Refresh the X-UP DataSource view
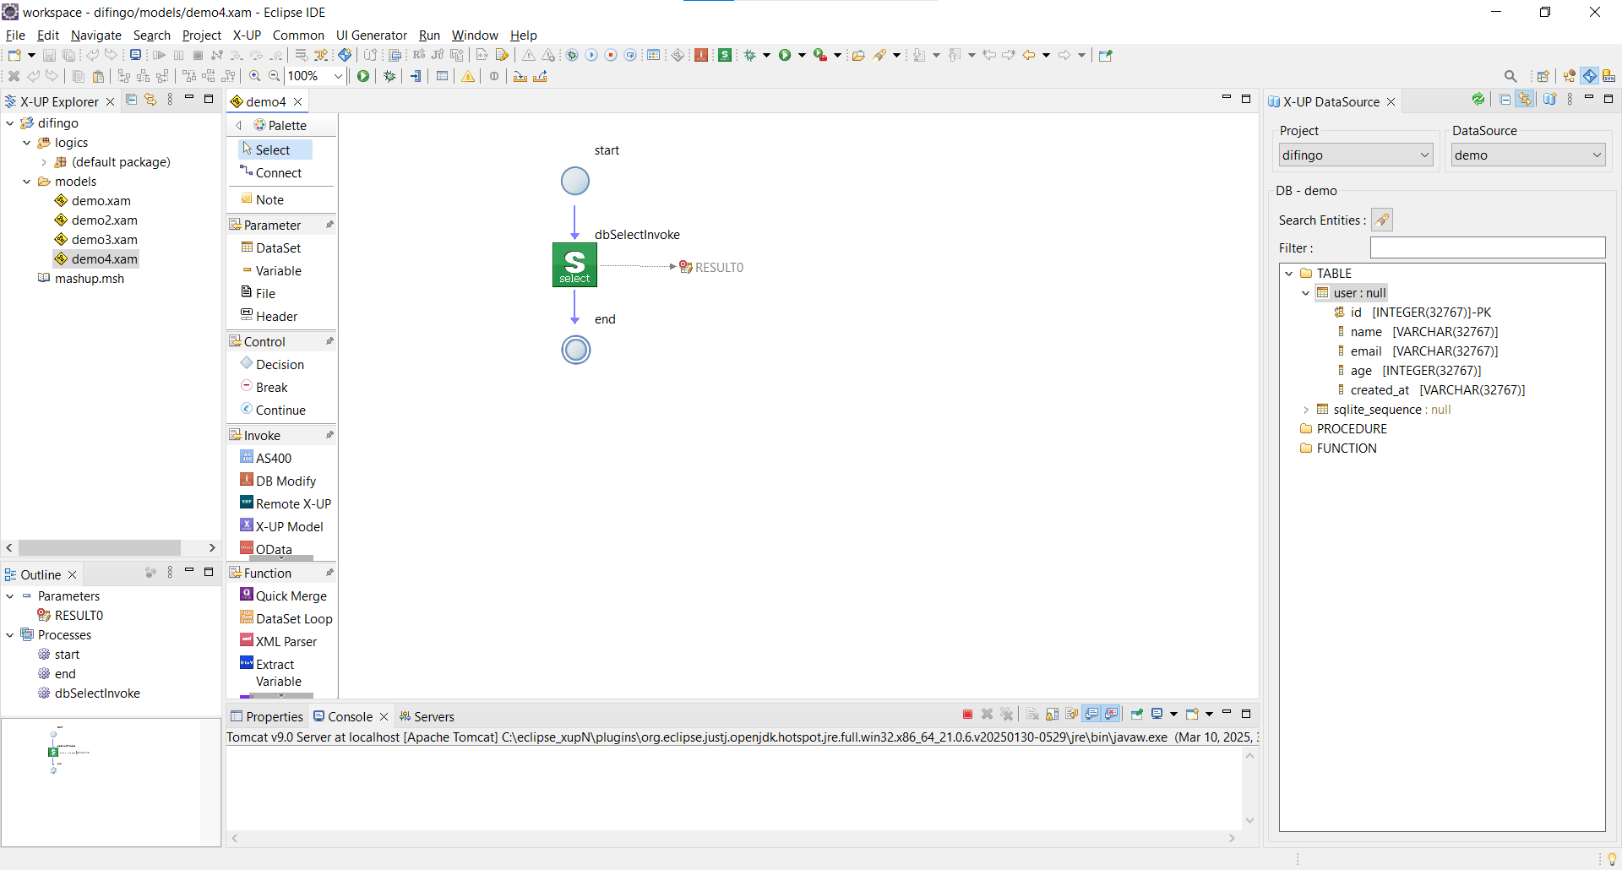This screenshot has width=1622, height=870. (1478, 100)
